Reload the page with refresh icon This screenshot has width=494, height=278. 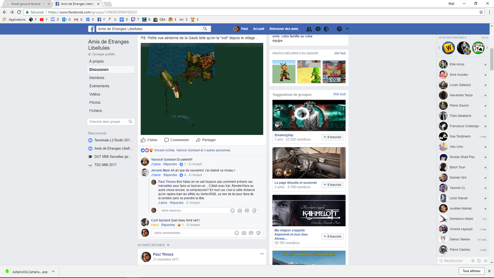tap(20, 12)
